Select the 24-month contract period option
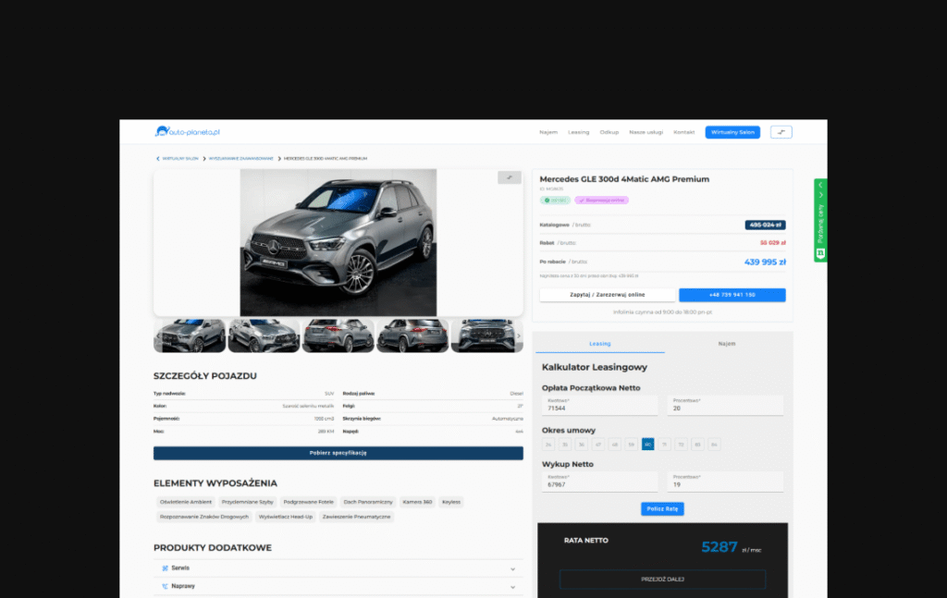The image size is (947, 598). pyautogui.click(x=548, y=445)
